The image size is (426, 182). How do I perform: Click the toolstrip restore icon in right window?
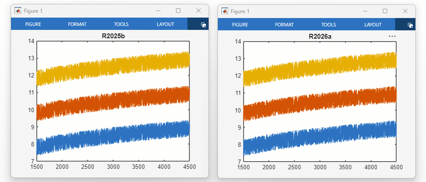pos(411,25)
